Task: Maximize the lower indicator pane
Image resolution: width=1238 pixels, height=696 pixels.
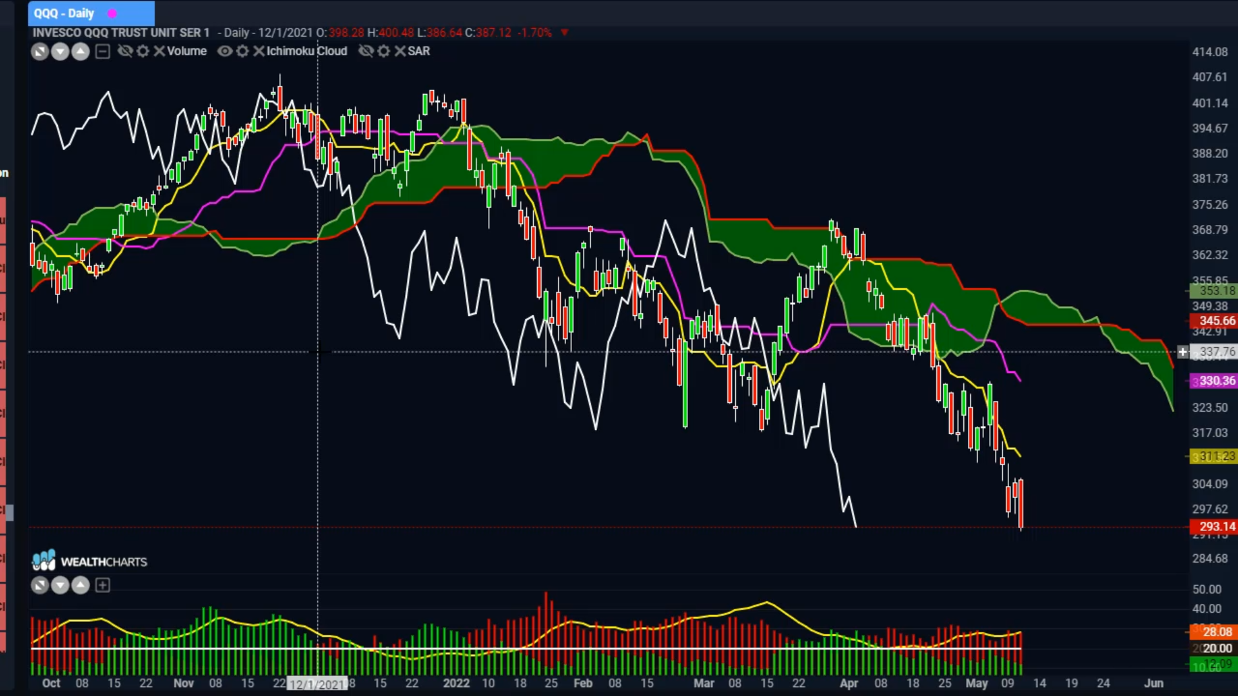Action: point(40,585)
